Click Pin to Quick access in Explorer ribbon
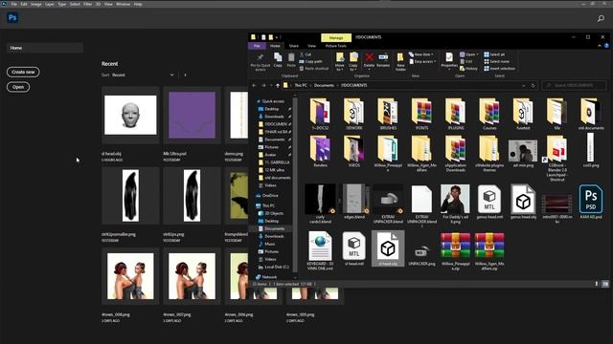The height and width of the screenshot is (344, 613). pos(261,62)
